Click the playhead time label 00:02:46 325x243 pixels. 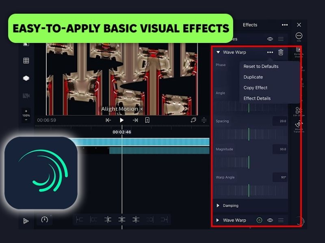click(122, 132)
